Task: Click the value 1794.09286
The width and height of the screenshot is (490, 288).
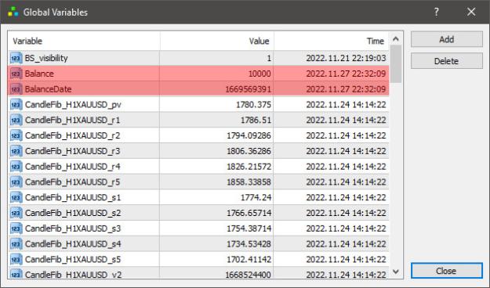Action: 249,135
